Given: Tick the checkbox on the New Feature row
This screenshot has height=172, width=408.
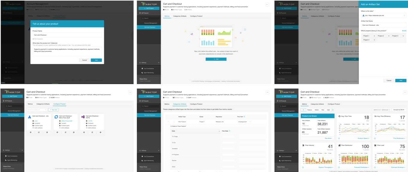Looking at the screenshot, I should [174, 121].
